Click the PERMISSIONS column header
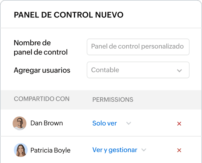202x163 pixels. (113, 100)
